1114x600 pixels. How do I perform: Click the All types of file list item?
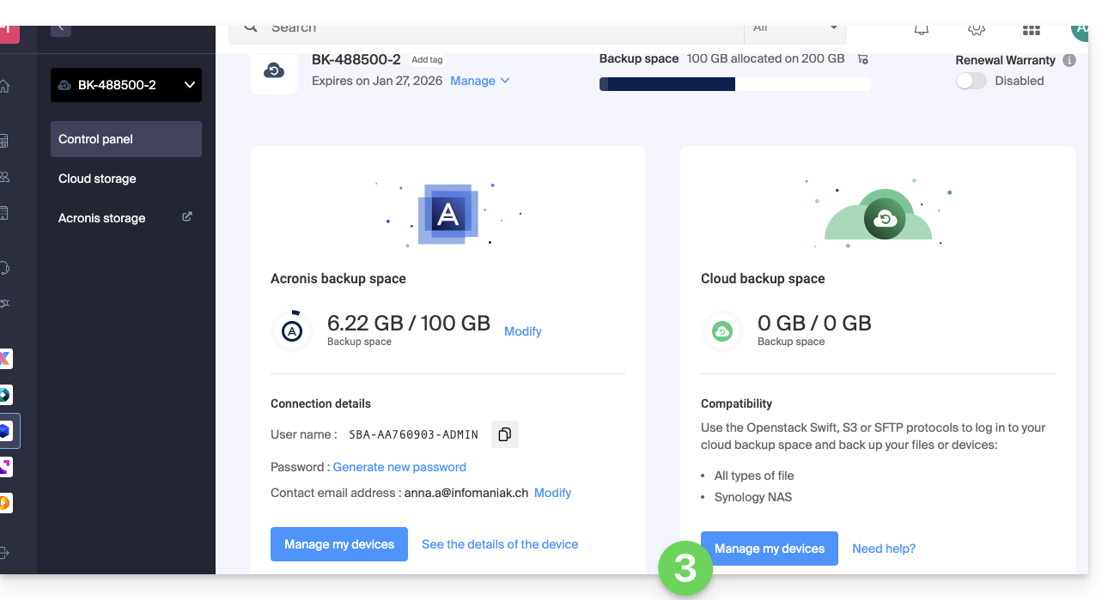click(x=754, y=476)
